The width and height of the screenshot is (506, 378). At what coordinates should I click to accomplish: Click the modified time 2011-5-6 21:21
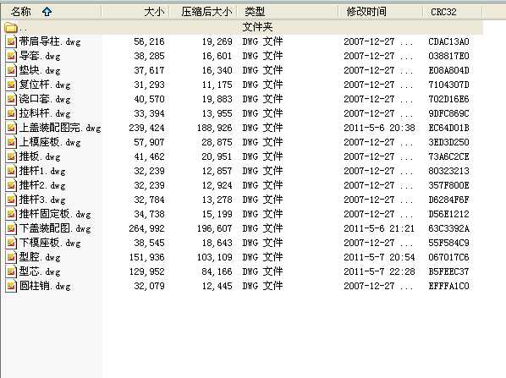pyautogui.click(x=379, y=228)
